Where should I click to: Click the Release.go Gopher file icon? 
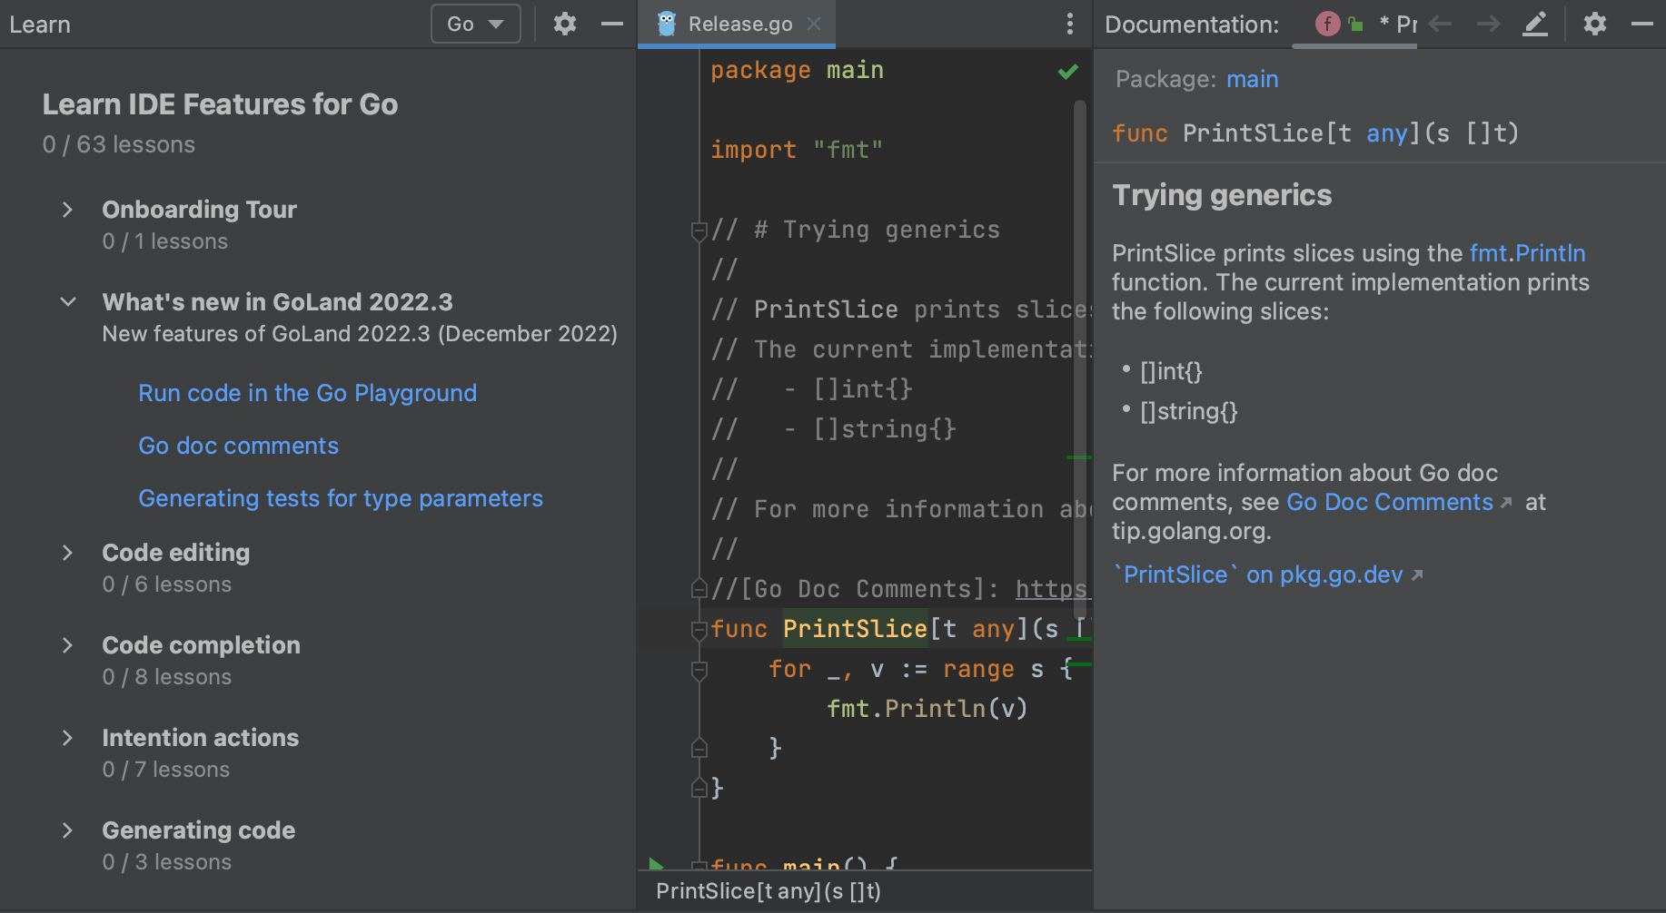(x=667, y=24)
